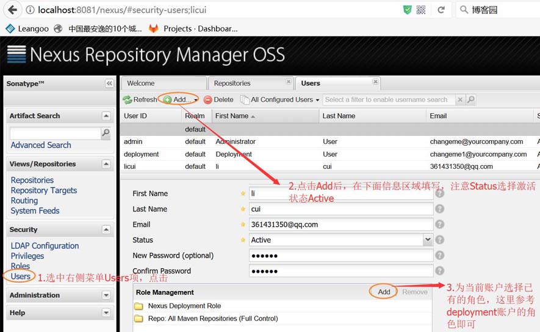The width and height of the screenshot is (540, 332).
Task: Run artifact search with the magnifier icon
Action: point(106,133)
